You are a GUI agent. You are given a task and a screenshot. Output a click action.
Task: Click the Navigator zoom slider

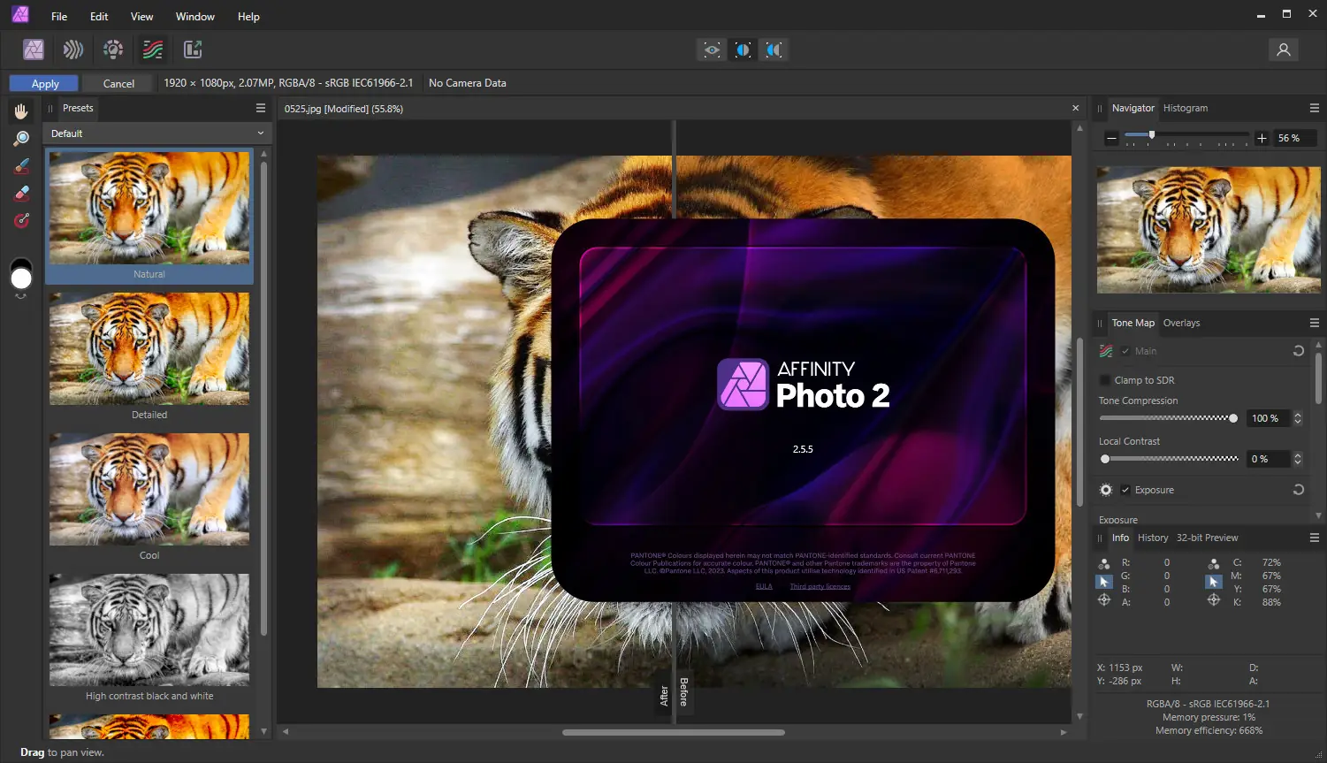(x=1186, y=136)
